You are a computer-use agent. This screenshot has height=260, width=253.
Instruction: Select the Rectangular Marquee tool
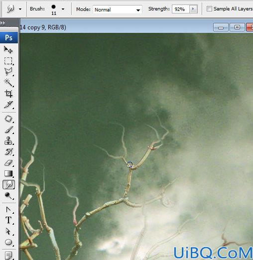click(x=8, y=61)
